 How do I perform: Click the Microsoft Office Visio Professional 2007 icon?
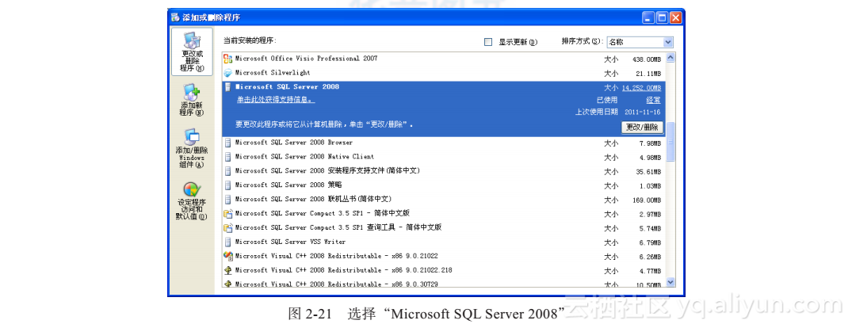click(228, 59)
